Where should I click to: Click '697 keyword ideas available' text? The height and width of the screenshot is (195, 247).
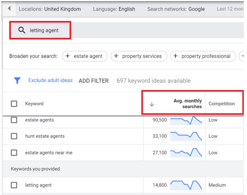coord(154,81)
